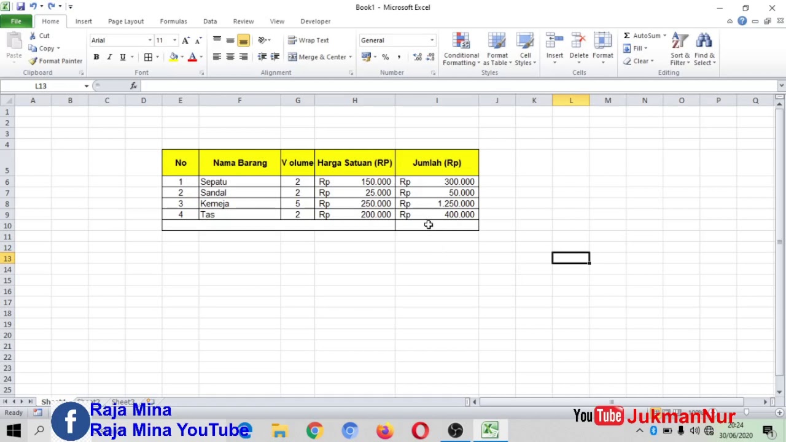The height and width of the screenshot is (442, 786).
Task: Open the Borders button
Action: click(148, 57)
